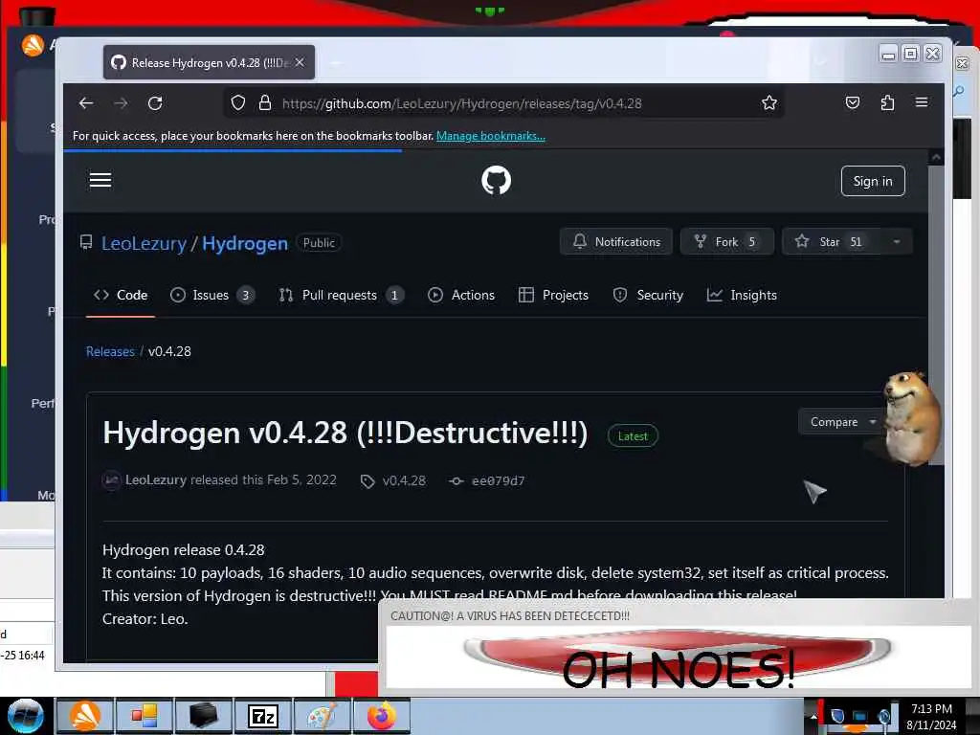980x735 pixels.
Task: Click the volume icon in system tray
Action: coord(883,716)
